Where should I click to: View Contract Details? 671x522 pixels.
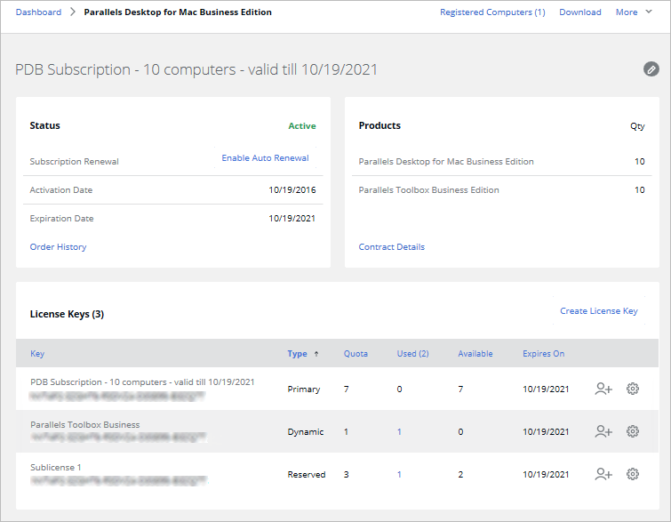[x=392, y=247]
